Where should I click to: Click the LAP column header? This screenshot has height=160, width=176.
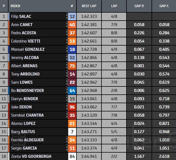click(114, 6)
